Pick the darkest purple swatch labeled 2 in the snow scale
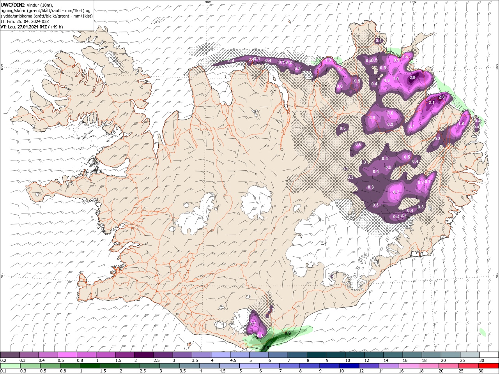The height and width of the screenshot is (374, 499). tap(144, 355)
